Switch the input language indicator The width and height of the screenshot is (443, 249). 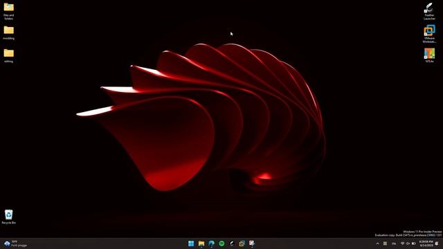394,243
